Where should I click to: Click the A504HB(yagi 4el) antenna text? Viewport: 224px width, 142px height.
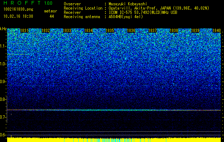coord(126,17)
